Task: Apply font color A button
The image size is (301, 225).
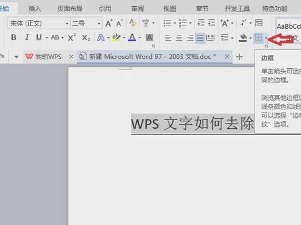Action: point(132,37)
